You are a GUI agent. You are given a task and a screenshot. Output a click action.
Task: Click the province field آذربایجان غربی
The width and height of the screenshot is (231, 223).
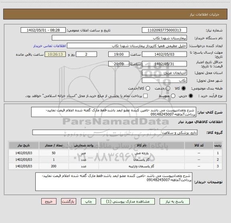coord(164,72)
